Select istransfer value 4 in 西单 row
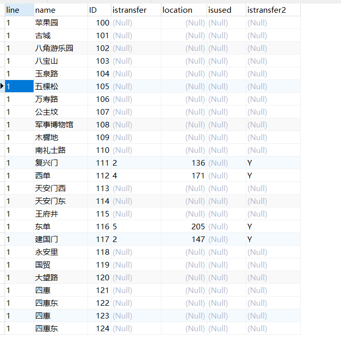This screenshot has height=345, width=341. tap(136, 176)
